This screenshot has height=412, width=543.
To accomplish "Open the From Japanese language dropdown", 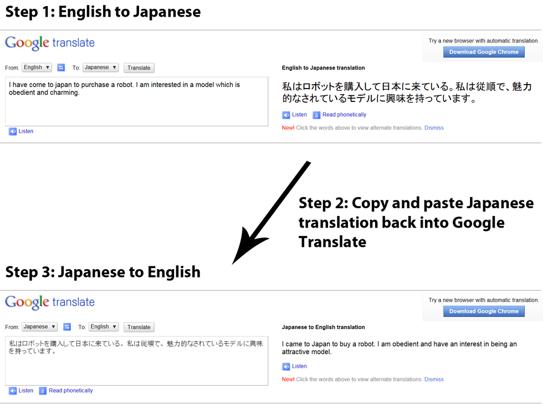I will point(39,327).
